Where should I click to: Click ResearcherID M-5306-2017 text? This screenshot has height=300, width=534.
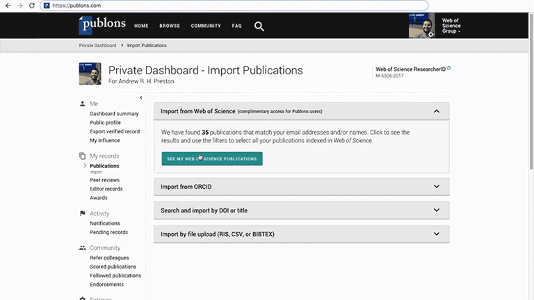tap(389, 76)
